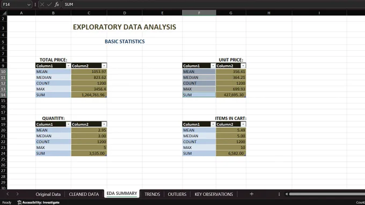Select column H header
Image resolution: width=365 pixels, height=205 pixels.
[269, 13]
